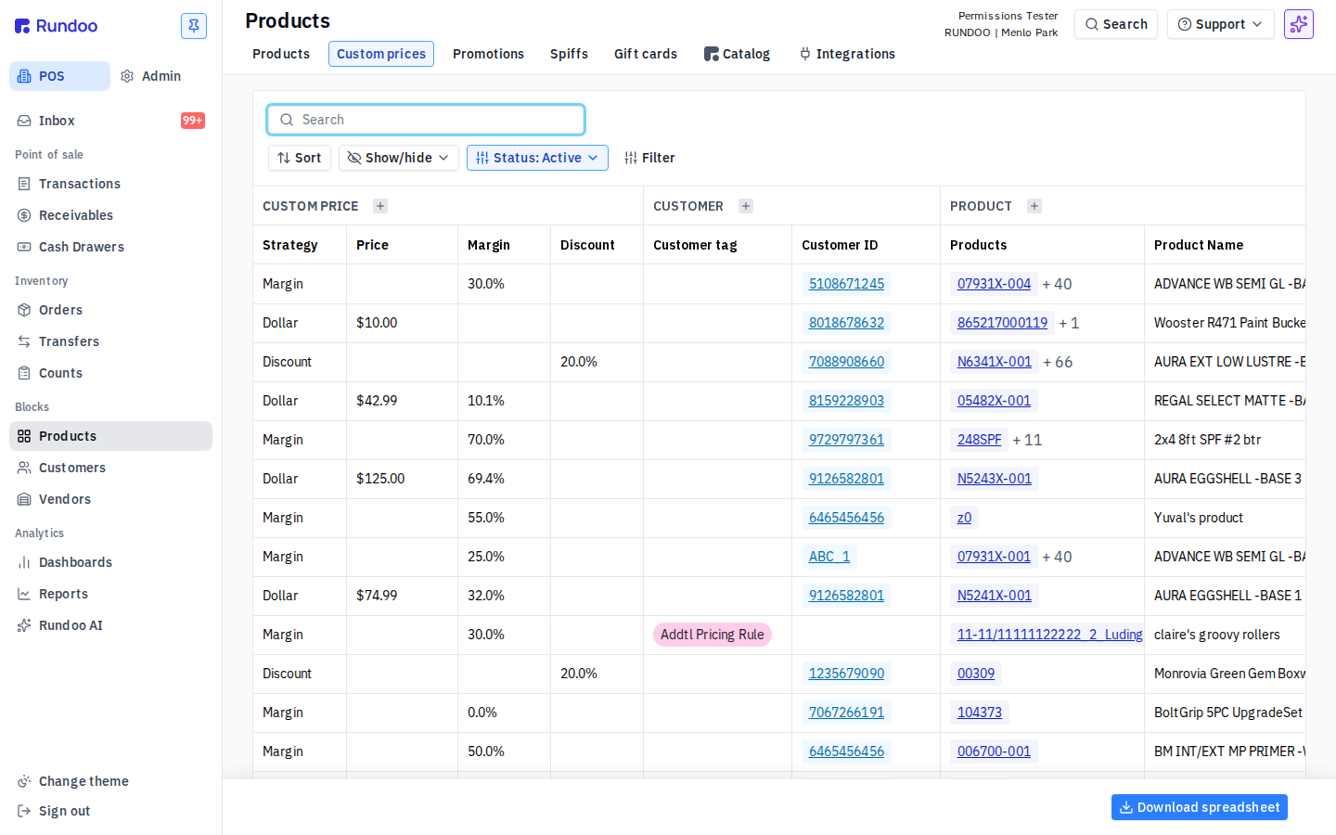The height and width of the screenshot is (835, 1336).
Task: Click the Change theme icon
Action: click(24, 781)
